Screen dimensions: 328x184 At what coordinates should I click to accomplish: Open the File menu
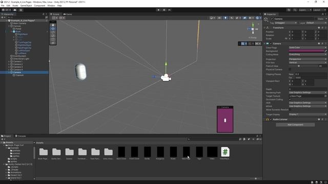pos(3,6)
